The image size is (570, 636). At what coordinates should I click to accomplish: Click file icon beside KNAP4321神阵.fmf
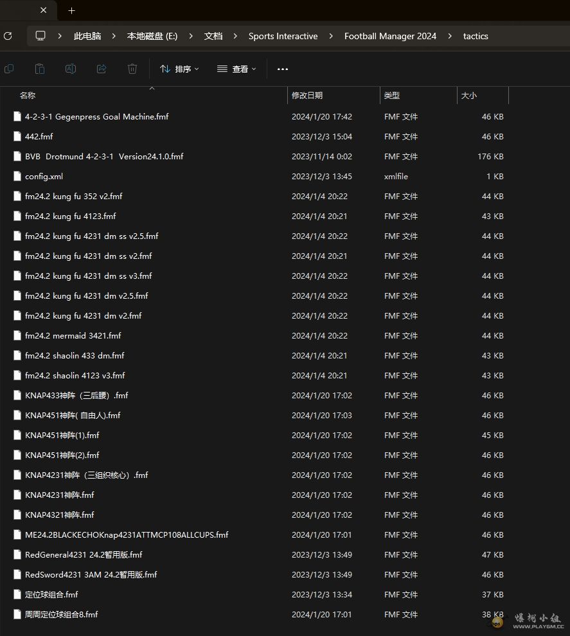pyautogui.click(x=17, y=515)
